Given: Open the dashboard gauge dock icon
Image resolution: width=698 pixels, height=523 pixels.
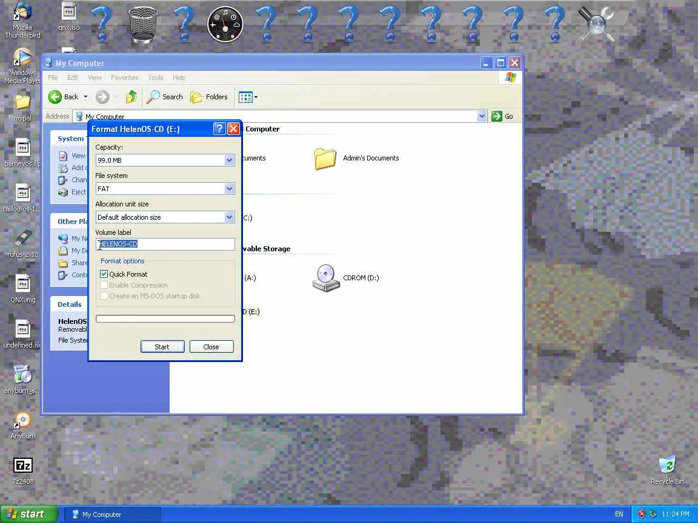Looking at the screenshot, I should pos(225,24).
